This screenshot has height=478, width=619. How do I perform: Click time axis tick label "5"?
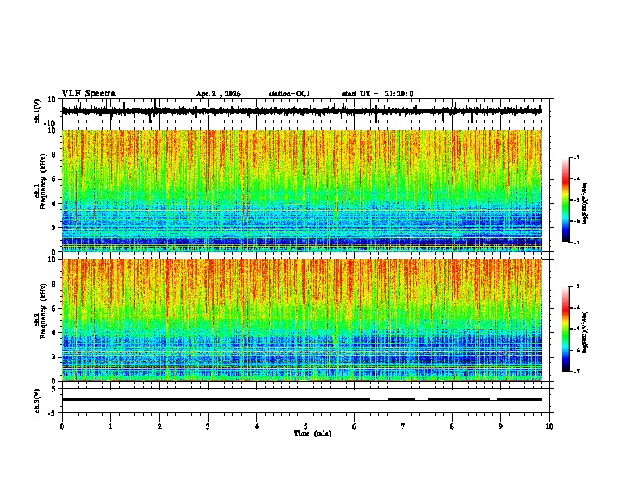pyautogui.click(x=306, y=426)
